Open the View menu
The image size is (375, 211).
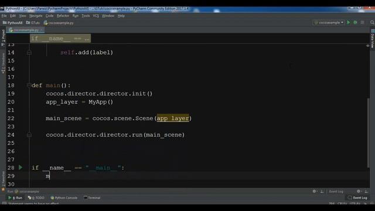(22, 16)
